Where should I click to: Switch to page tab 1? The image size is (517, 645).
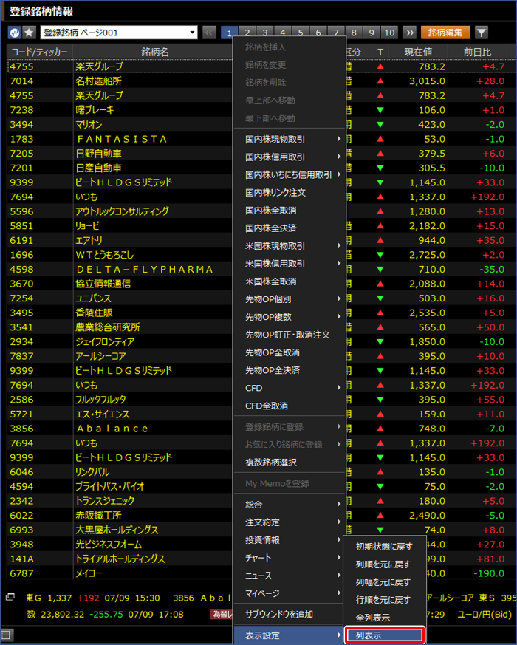[x=229, y=33]
